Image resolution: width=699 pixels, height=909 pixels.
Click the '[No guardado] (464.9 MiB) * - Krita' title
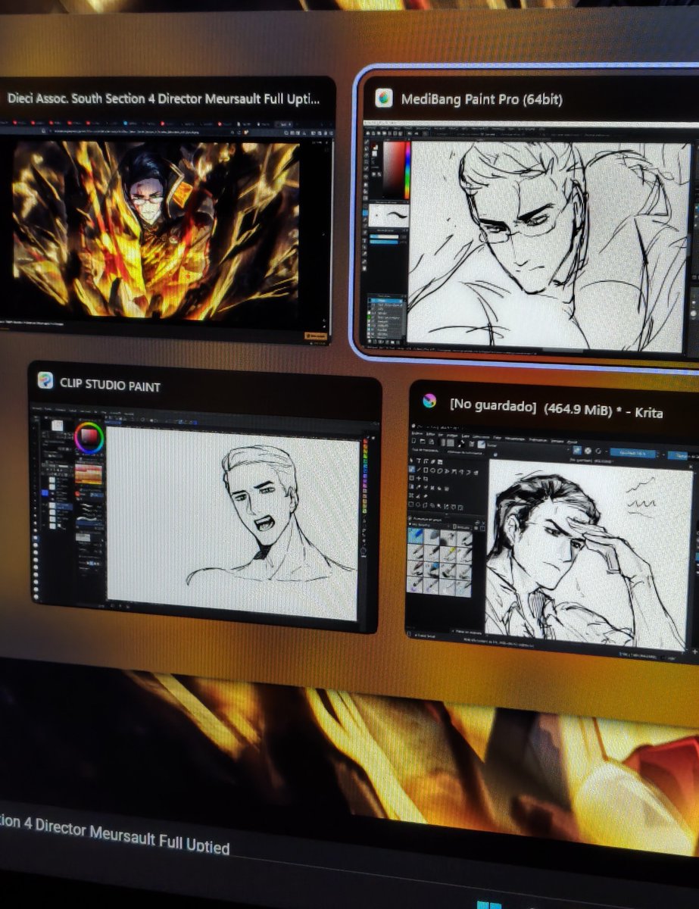click(x=555, y=409)
